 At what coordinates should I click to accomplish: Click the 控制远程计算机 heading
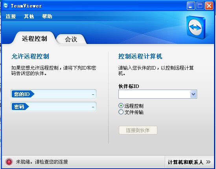pos(140,56)
